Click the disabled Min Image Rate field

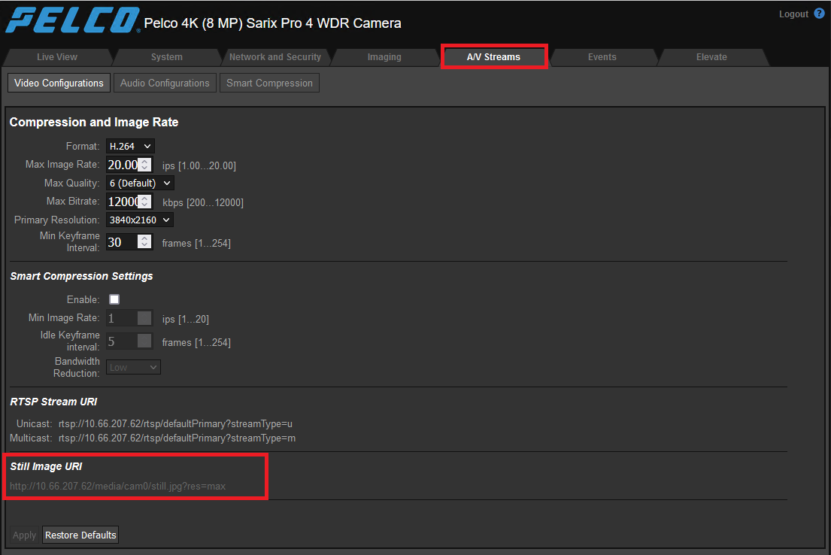129,318
